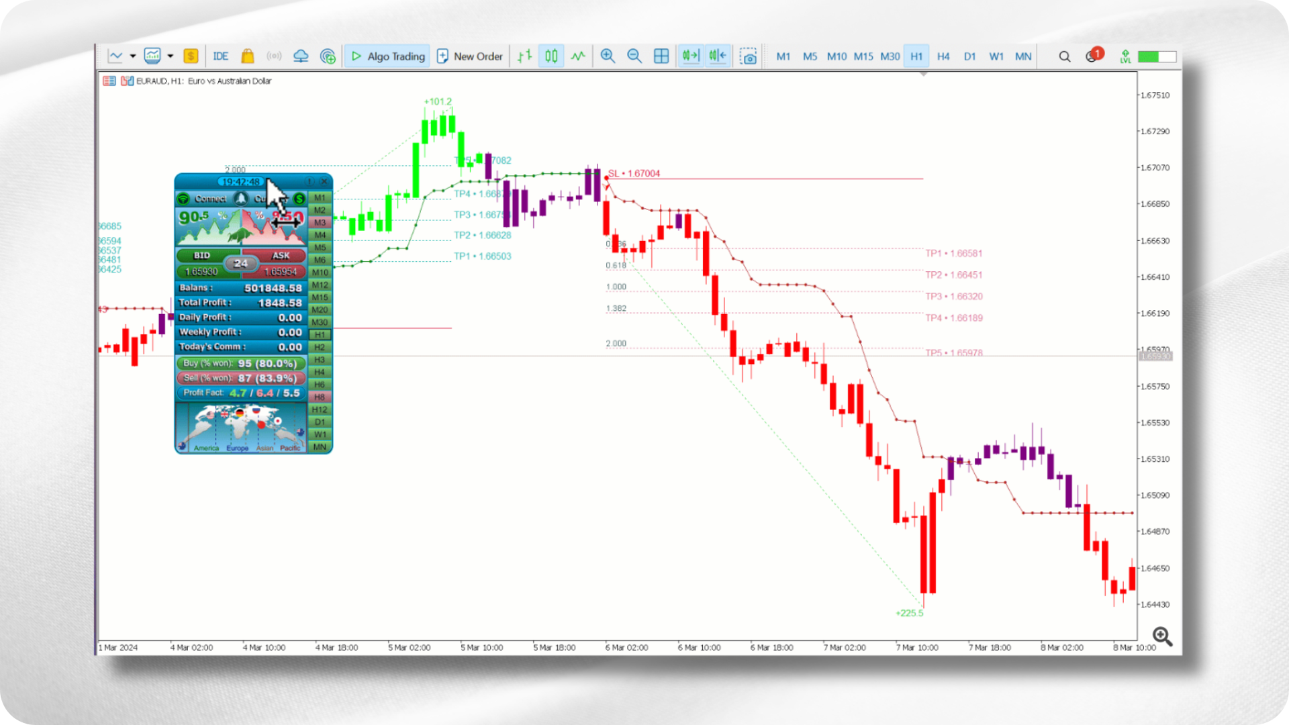1289x725 pixels.
Task: Toggle chart auto-scroll to latest bar
Action: pos(691,56)
